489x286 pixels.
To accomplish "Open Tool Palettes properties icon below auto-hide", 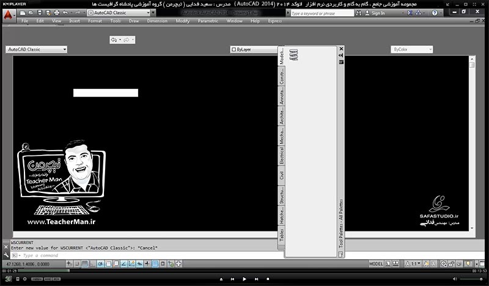I will point(341,62).
